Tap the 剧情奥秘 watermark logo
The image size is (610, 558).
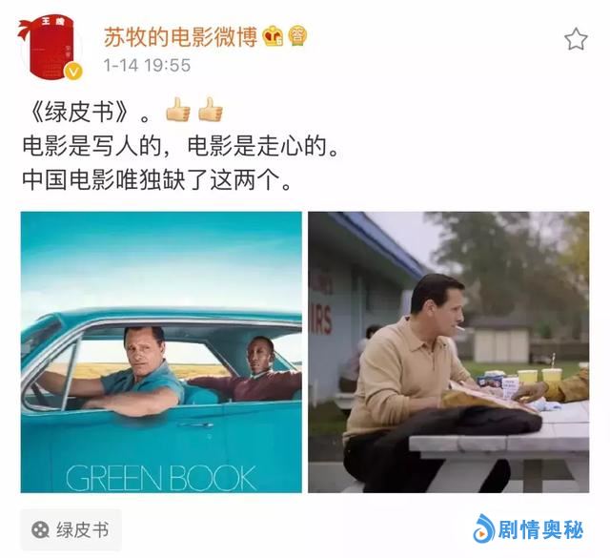tap(483, 528)
